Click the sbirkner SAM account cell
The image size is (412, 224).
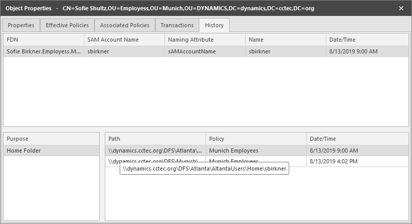click(x=124, y=51)
